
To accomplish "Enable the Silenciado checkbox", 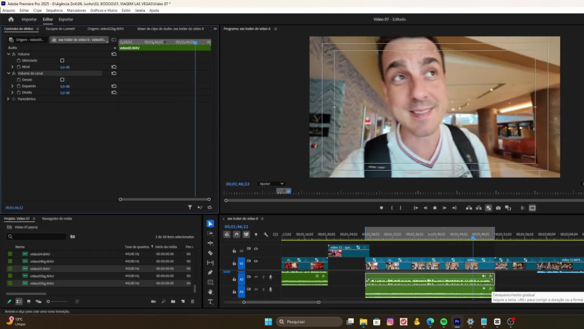I will pos(62,60).
